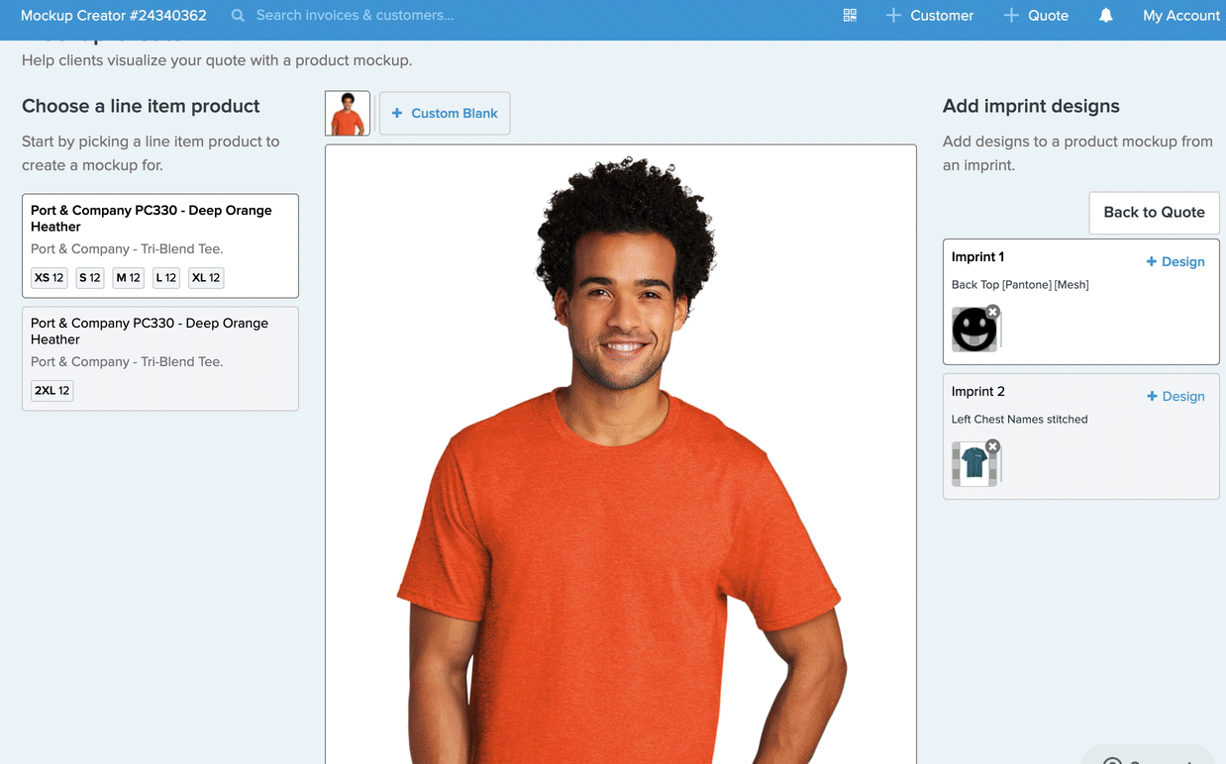Click Left Chest Names stitched text

click(1020, 420)
